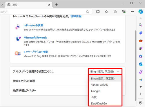Click the sidebar plus to add app
This screenshot has width=145, height=107.
click(x=141, y=94)
